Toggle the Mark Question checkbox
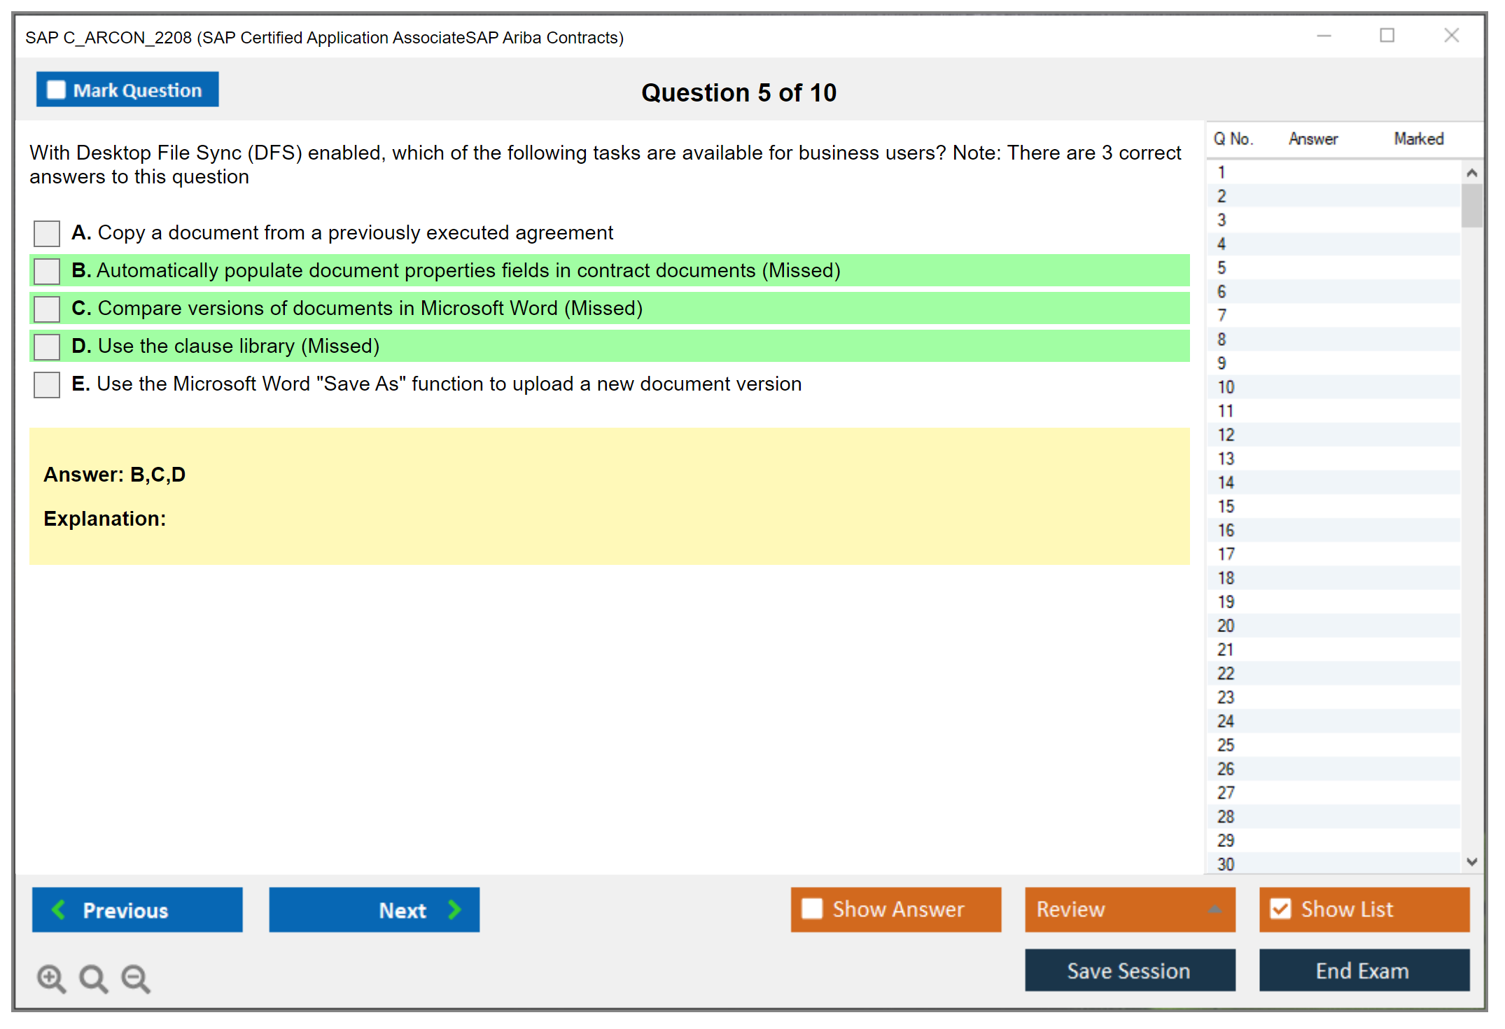Image resolution: width=1505 pixels, height=1029 pixels. [x=56, y=90]
